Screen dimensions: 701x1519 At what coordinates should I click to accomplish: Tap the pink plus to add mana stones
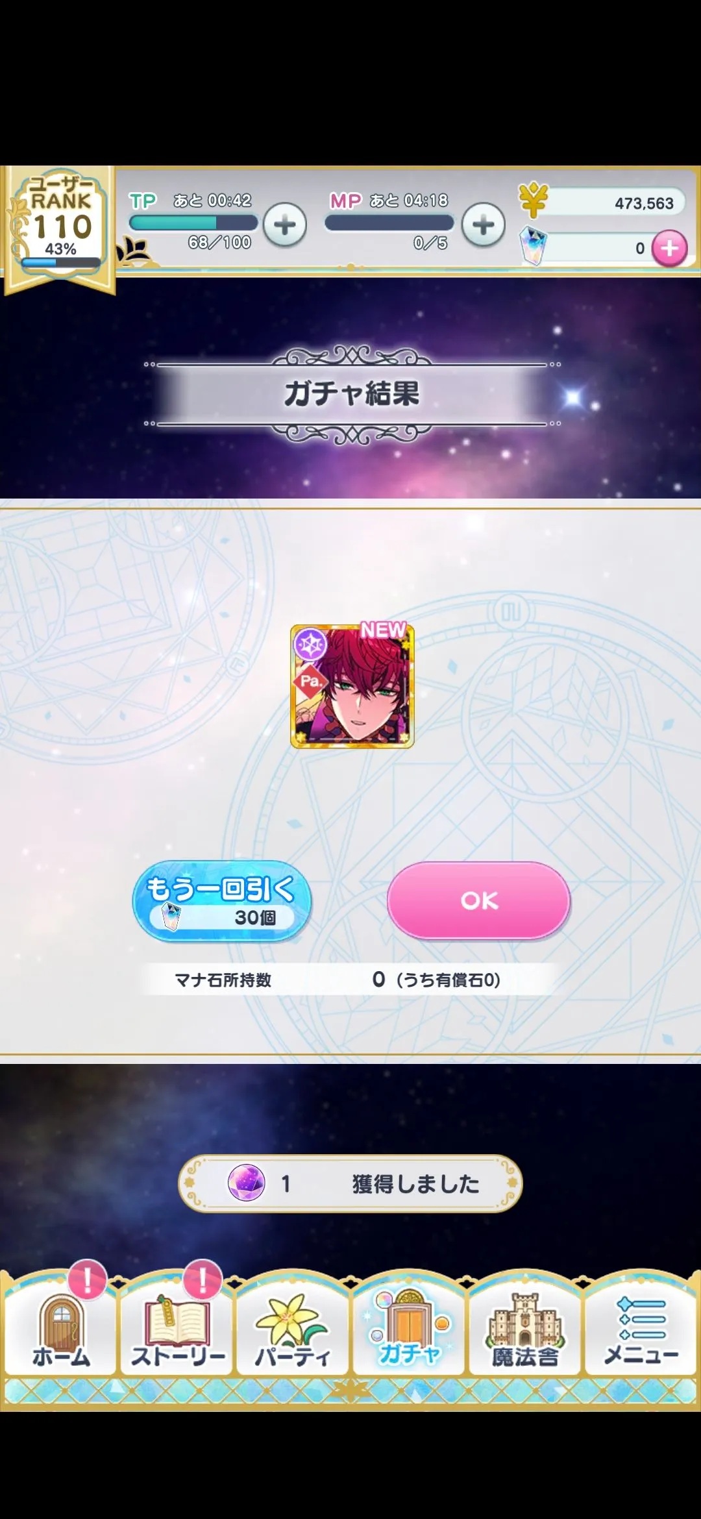(x=669, y=249)
